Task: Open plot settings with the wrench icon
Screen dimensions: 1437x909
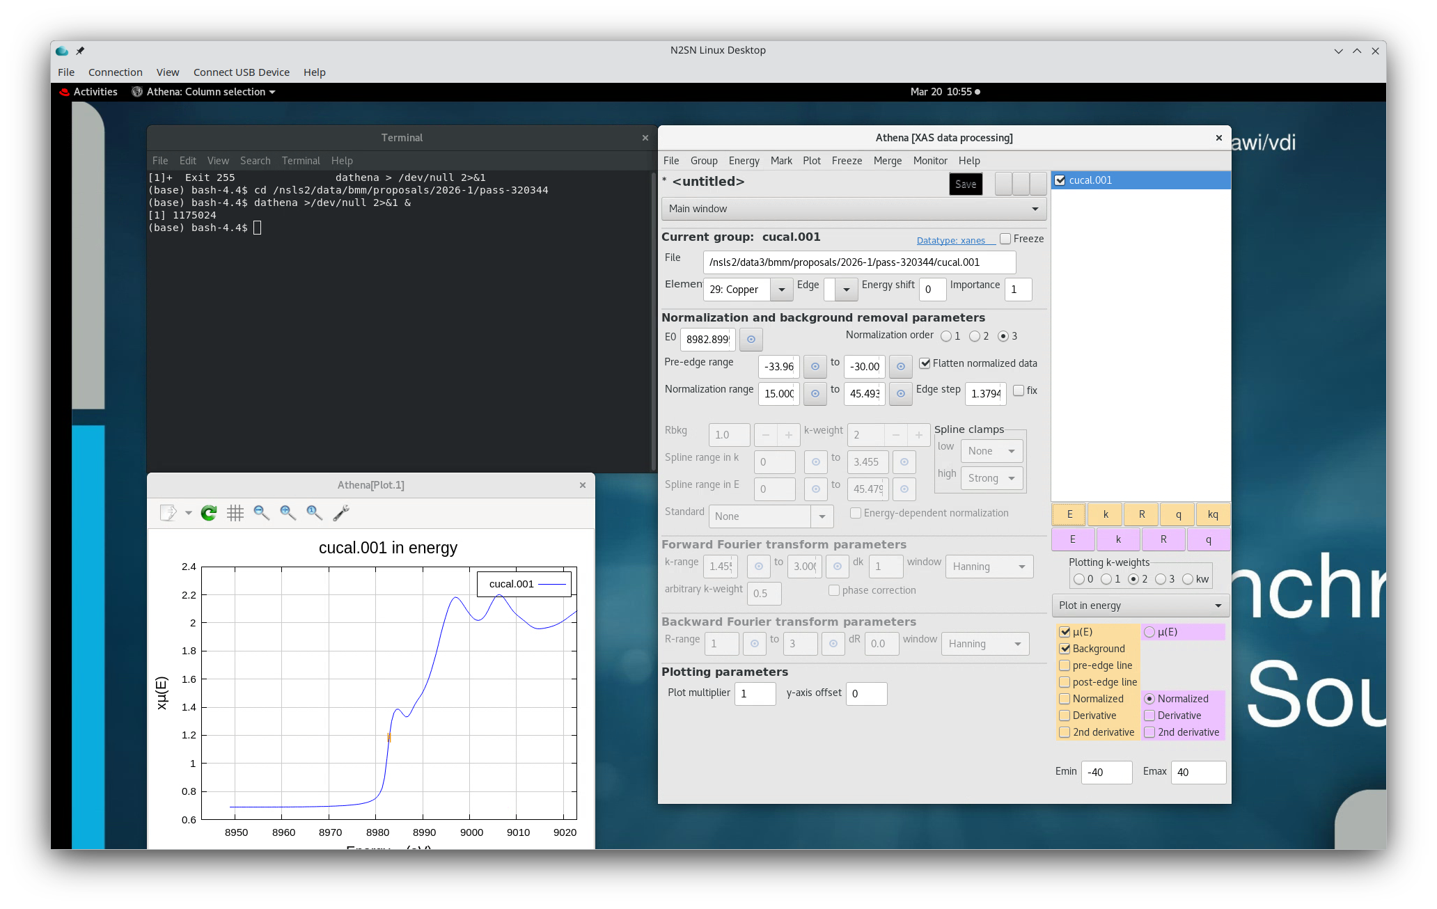Action: click(341, 514)
